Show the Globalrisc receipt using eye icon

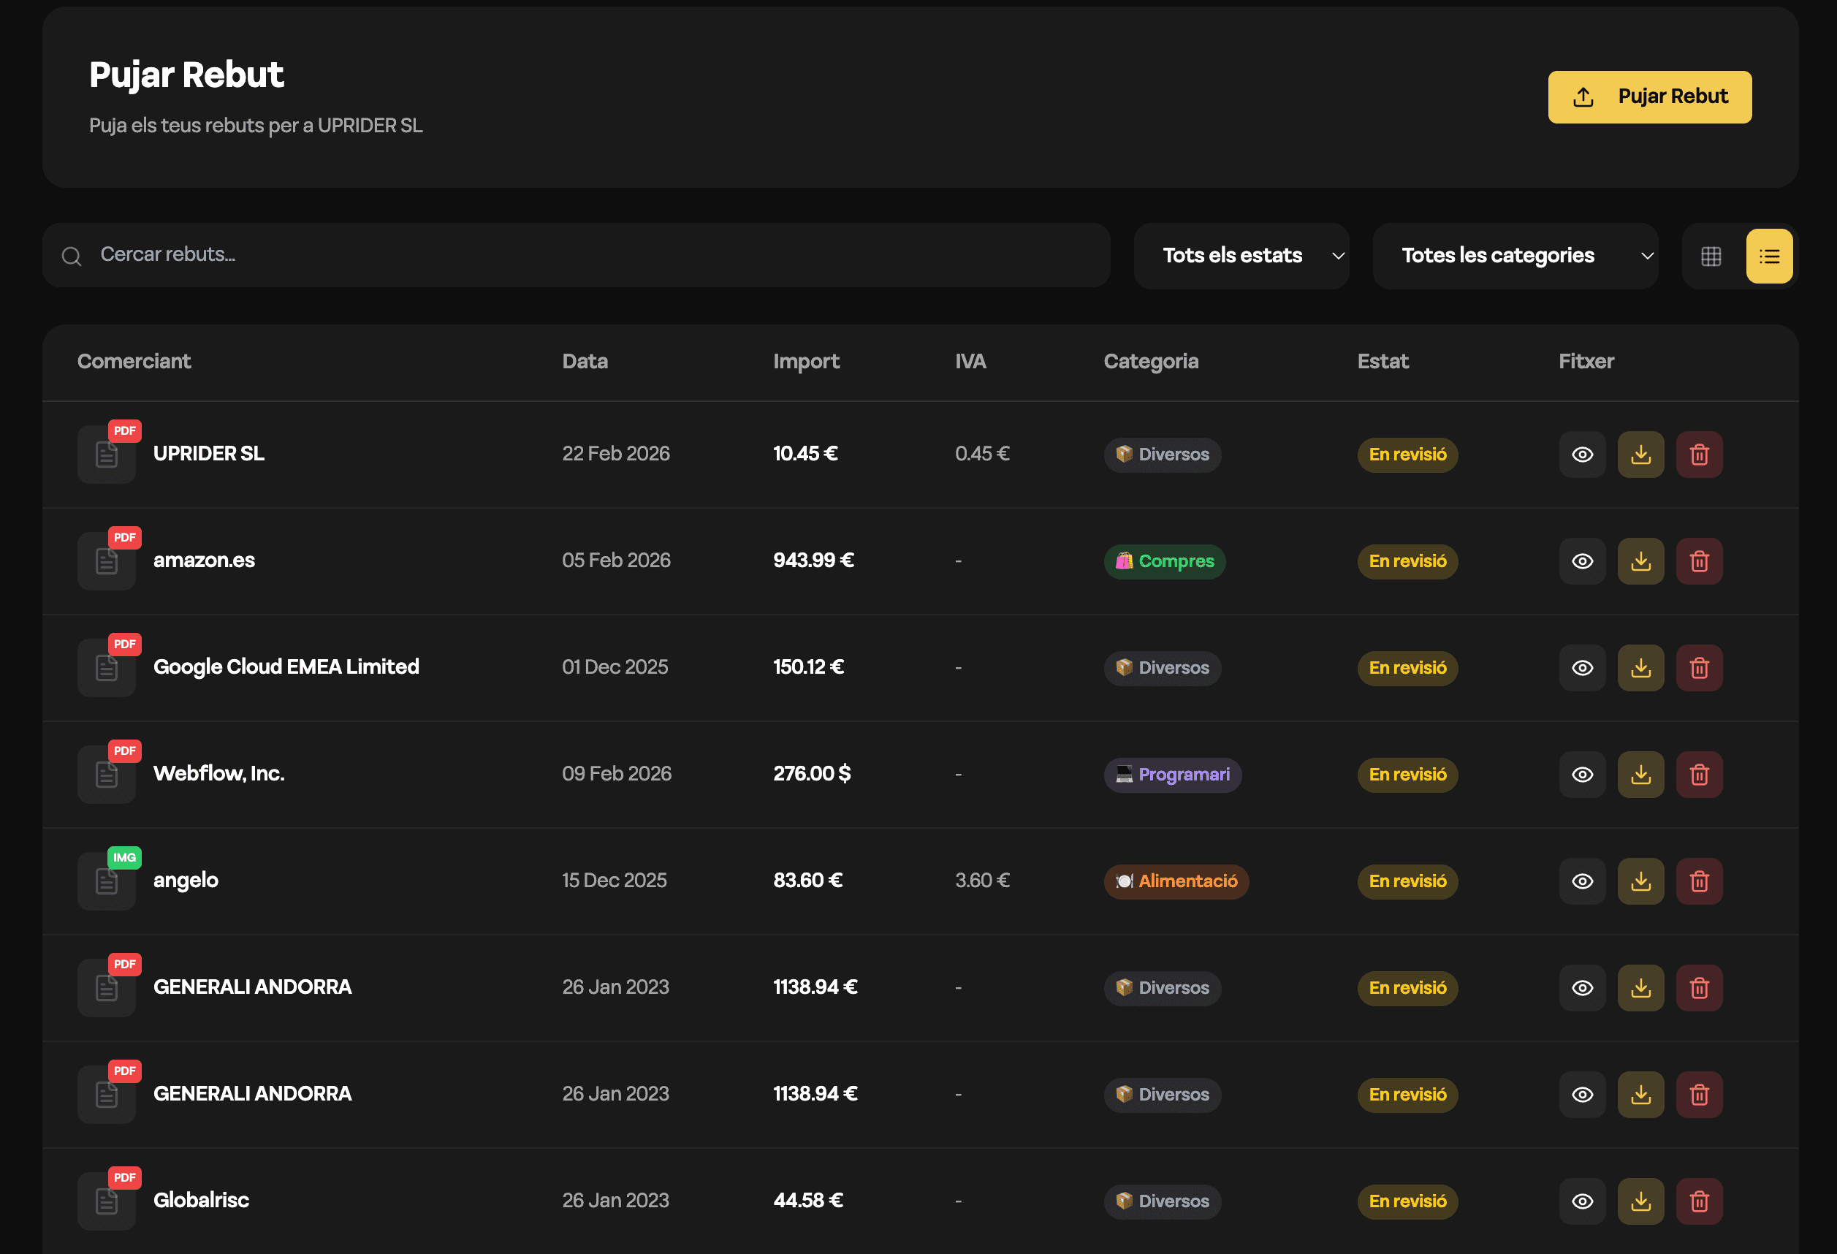1582,1201
